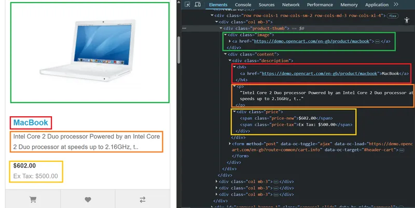Collapse the div class row row-cols-1 node
The image size is (415, 208).
coord(212,16)
